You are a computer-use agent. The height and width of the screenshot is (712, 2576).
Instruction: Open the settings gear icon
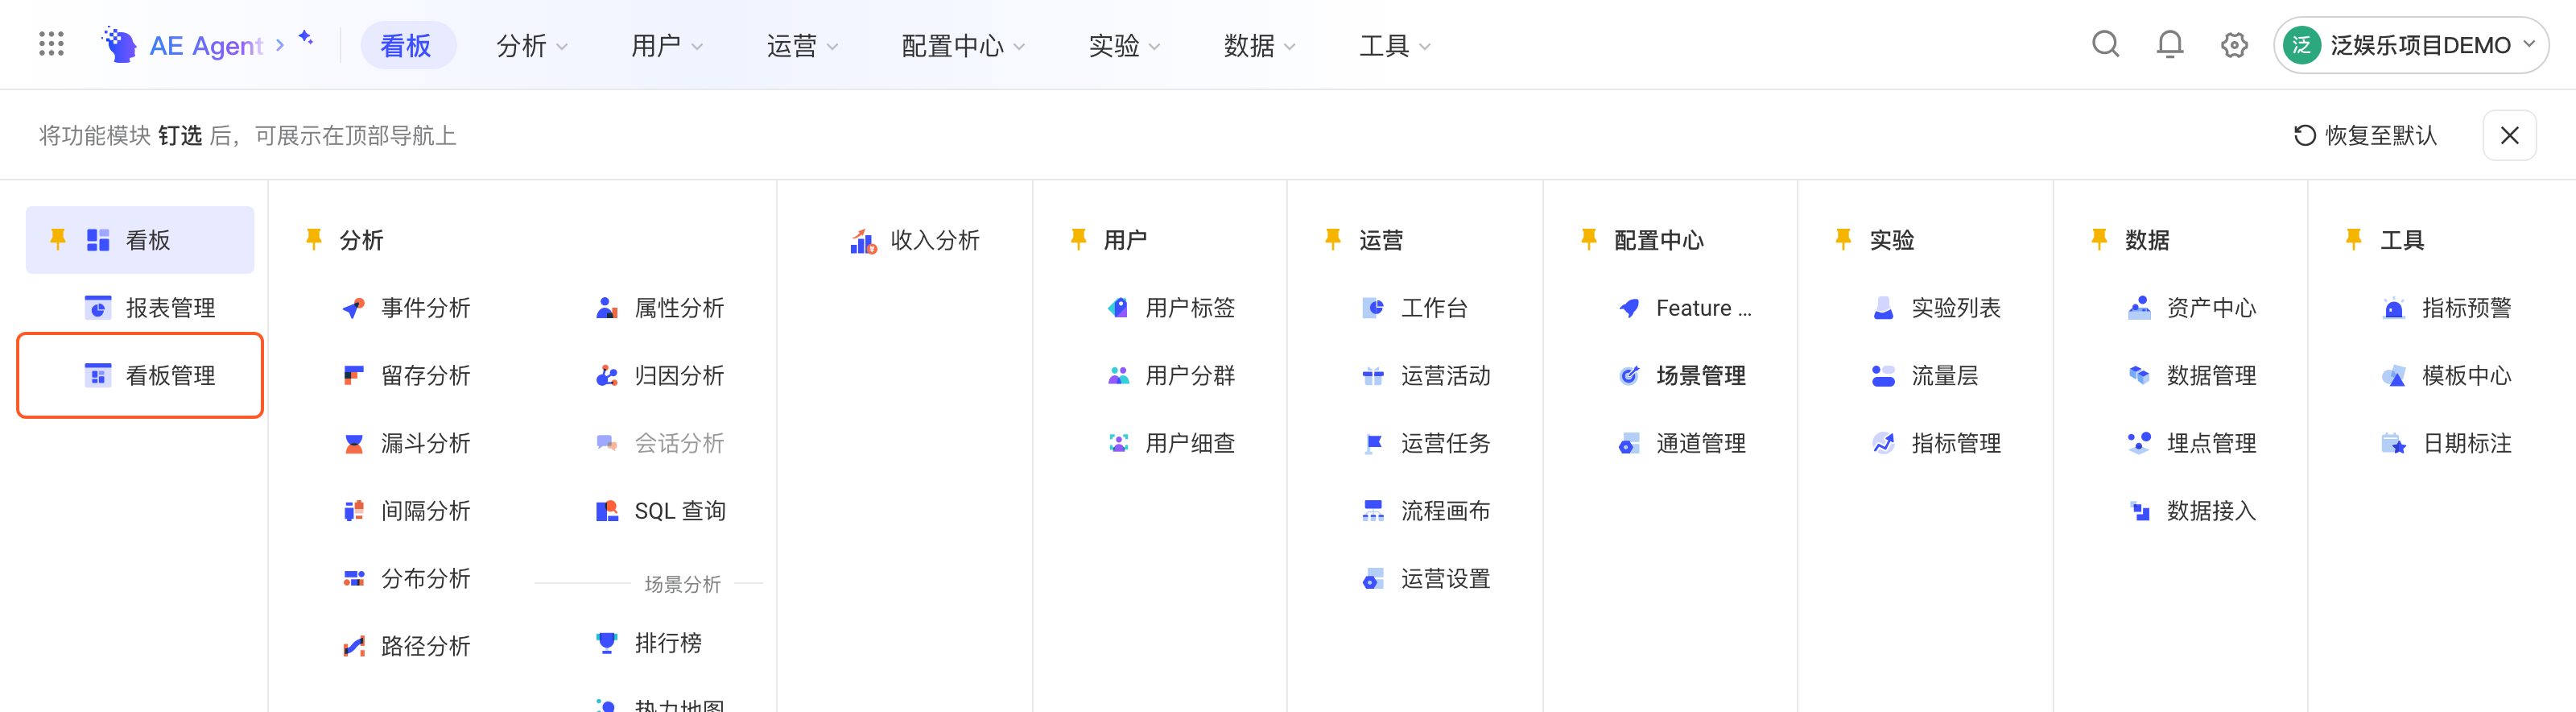pos(2234,45)
